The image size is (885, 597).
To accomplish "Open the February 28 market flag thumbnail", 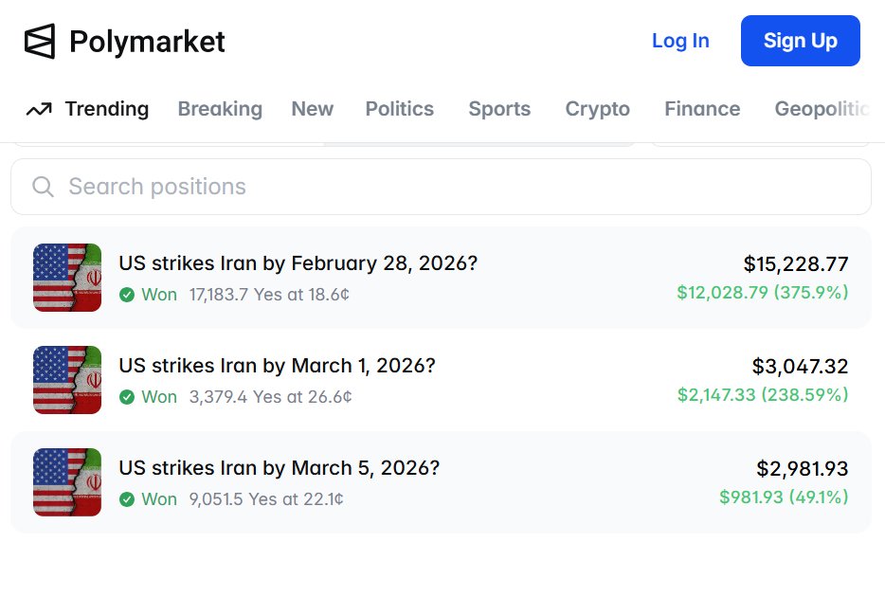I will click(67, 278).
